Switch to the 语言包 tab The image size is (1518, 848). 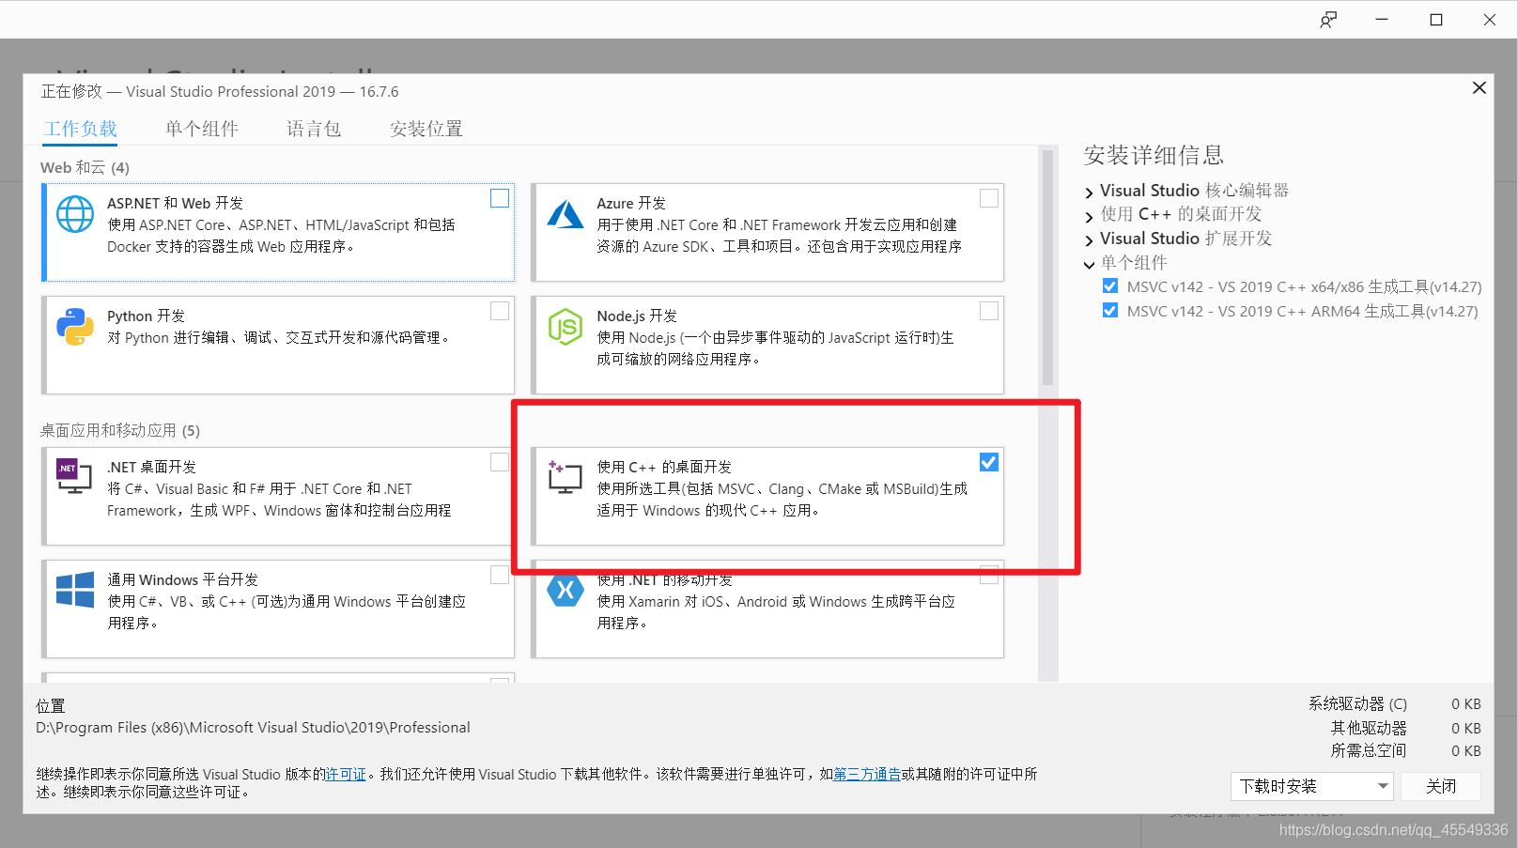click(314, 129)
